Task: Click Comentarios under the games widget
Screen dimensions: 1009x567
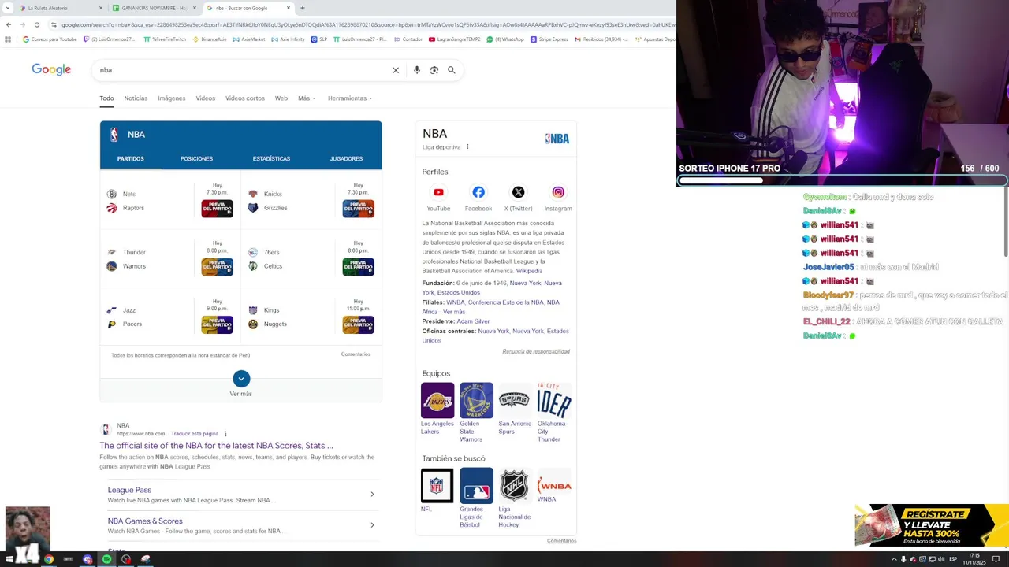Action: click(356, 354)
